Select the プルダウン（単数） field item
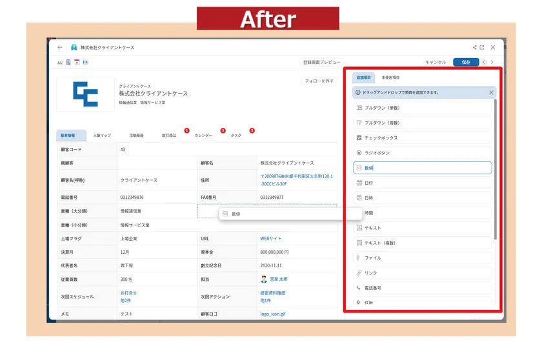Viewport: 542px width, 348px height. [x=423, y=108]
